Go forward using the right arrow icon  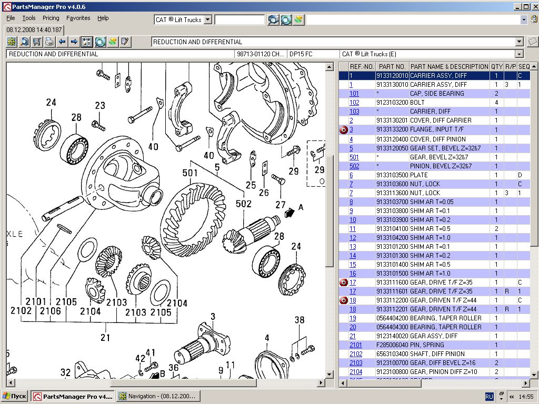[74, 42]
